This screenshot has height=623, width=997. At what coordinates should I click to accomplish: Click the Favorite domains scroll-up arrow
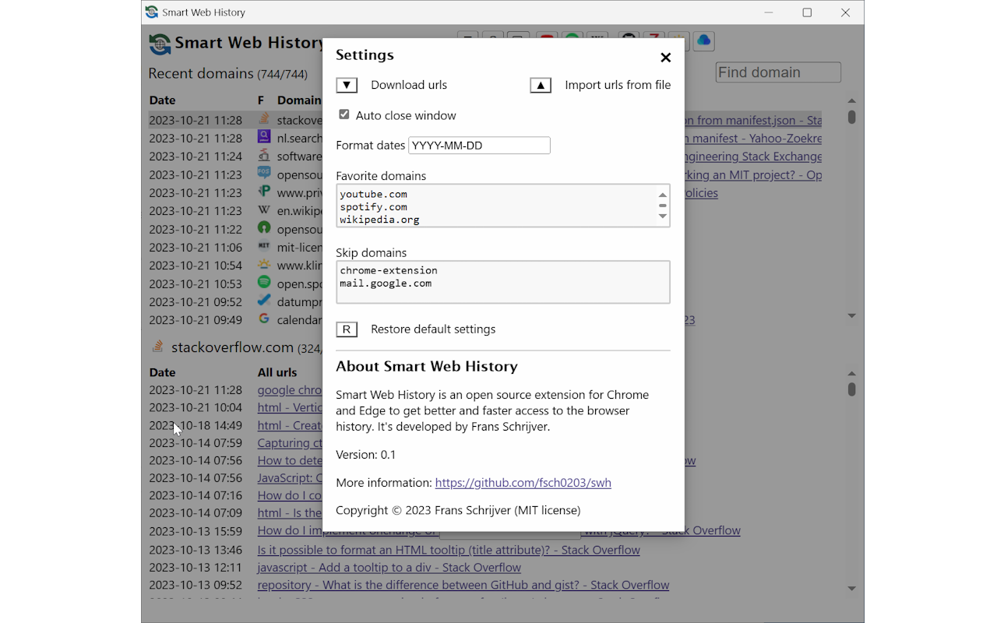pos(663,195)
